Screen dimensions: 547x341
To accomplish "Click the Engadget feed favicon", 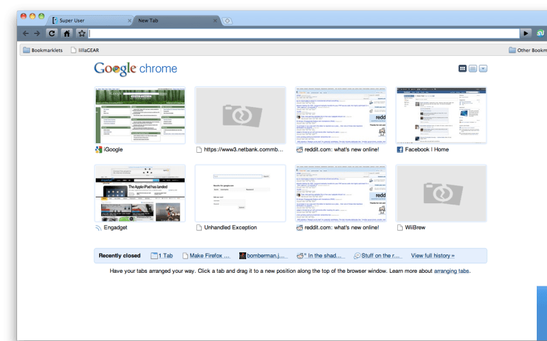I will click(98, 228).
